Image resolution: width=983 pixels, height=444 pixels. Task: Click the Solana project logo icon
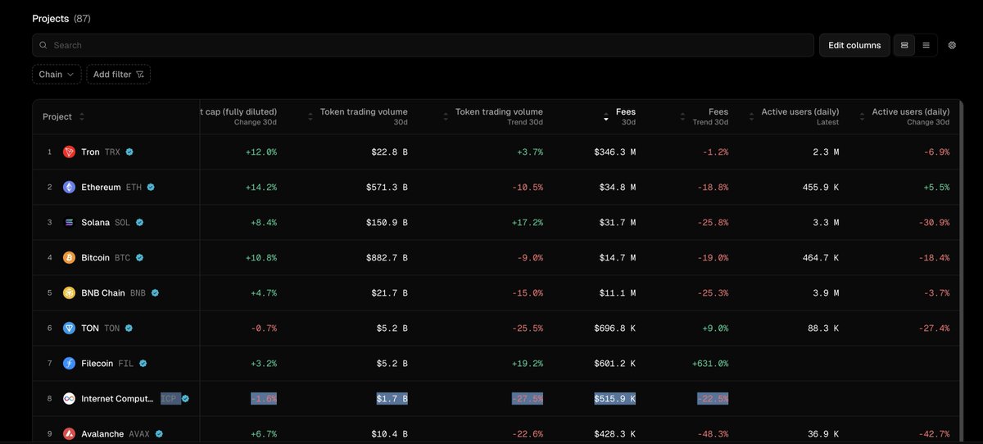pyautogui.click(x=69, y=222)
